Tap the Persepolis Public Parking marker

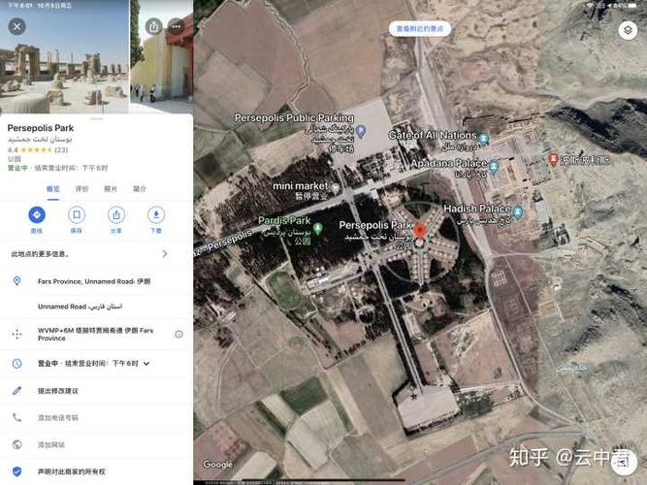(361, 131)
